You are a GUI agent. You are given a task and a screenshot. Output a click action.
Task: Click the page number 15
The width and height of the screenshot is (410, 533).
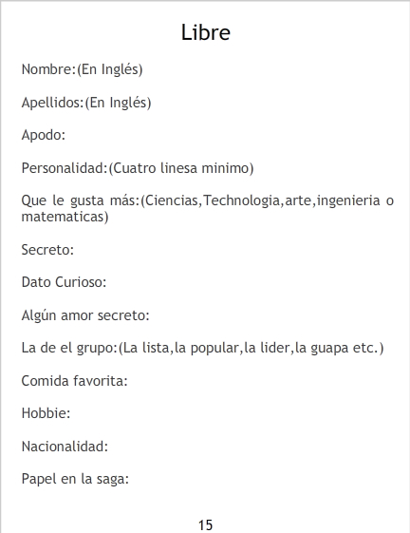[x=206, y=525]
